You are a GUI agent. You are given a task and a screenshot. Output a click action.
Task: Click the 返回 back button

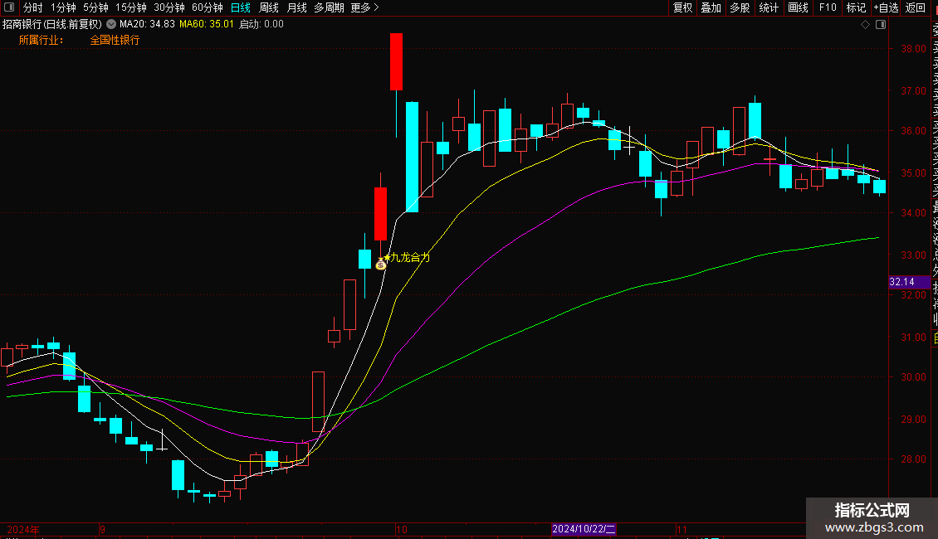point(916,7)
